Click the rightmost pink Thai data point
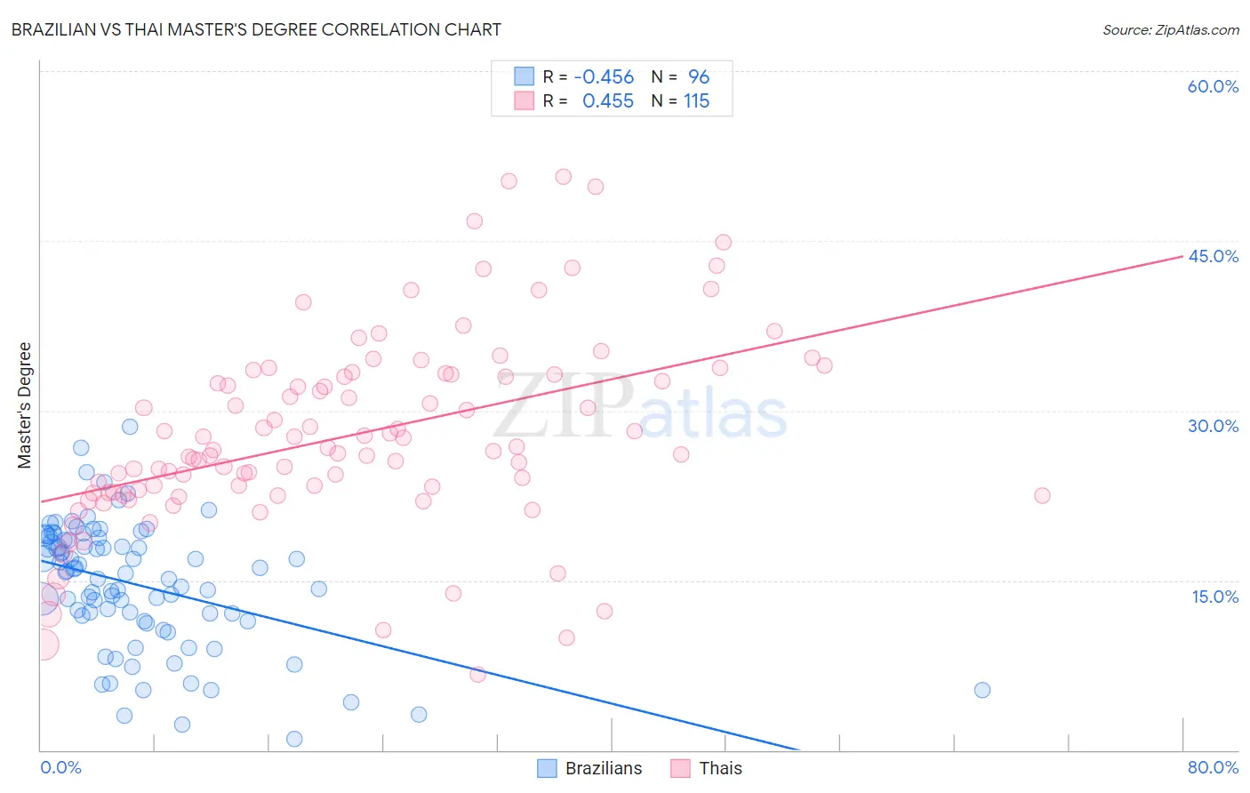The width and height of the screenshot is (1250, 793). click(x=1042, y=495)
